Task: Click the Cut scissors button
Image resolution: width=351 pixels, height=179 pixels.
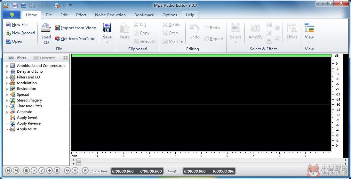Action: pos(140,25)
